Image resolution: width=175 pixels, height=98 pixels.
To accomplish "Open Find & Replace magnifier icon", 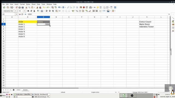I will pos(52,7).
